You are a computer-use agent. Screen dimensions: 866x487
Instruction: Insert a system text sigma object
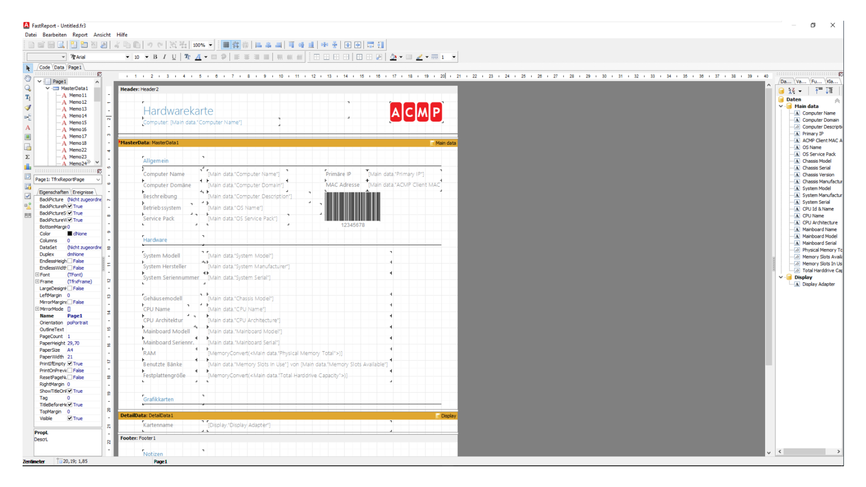click(28, 157)
